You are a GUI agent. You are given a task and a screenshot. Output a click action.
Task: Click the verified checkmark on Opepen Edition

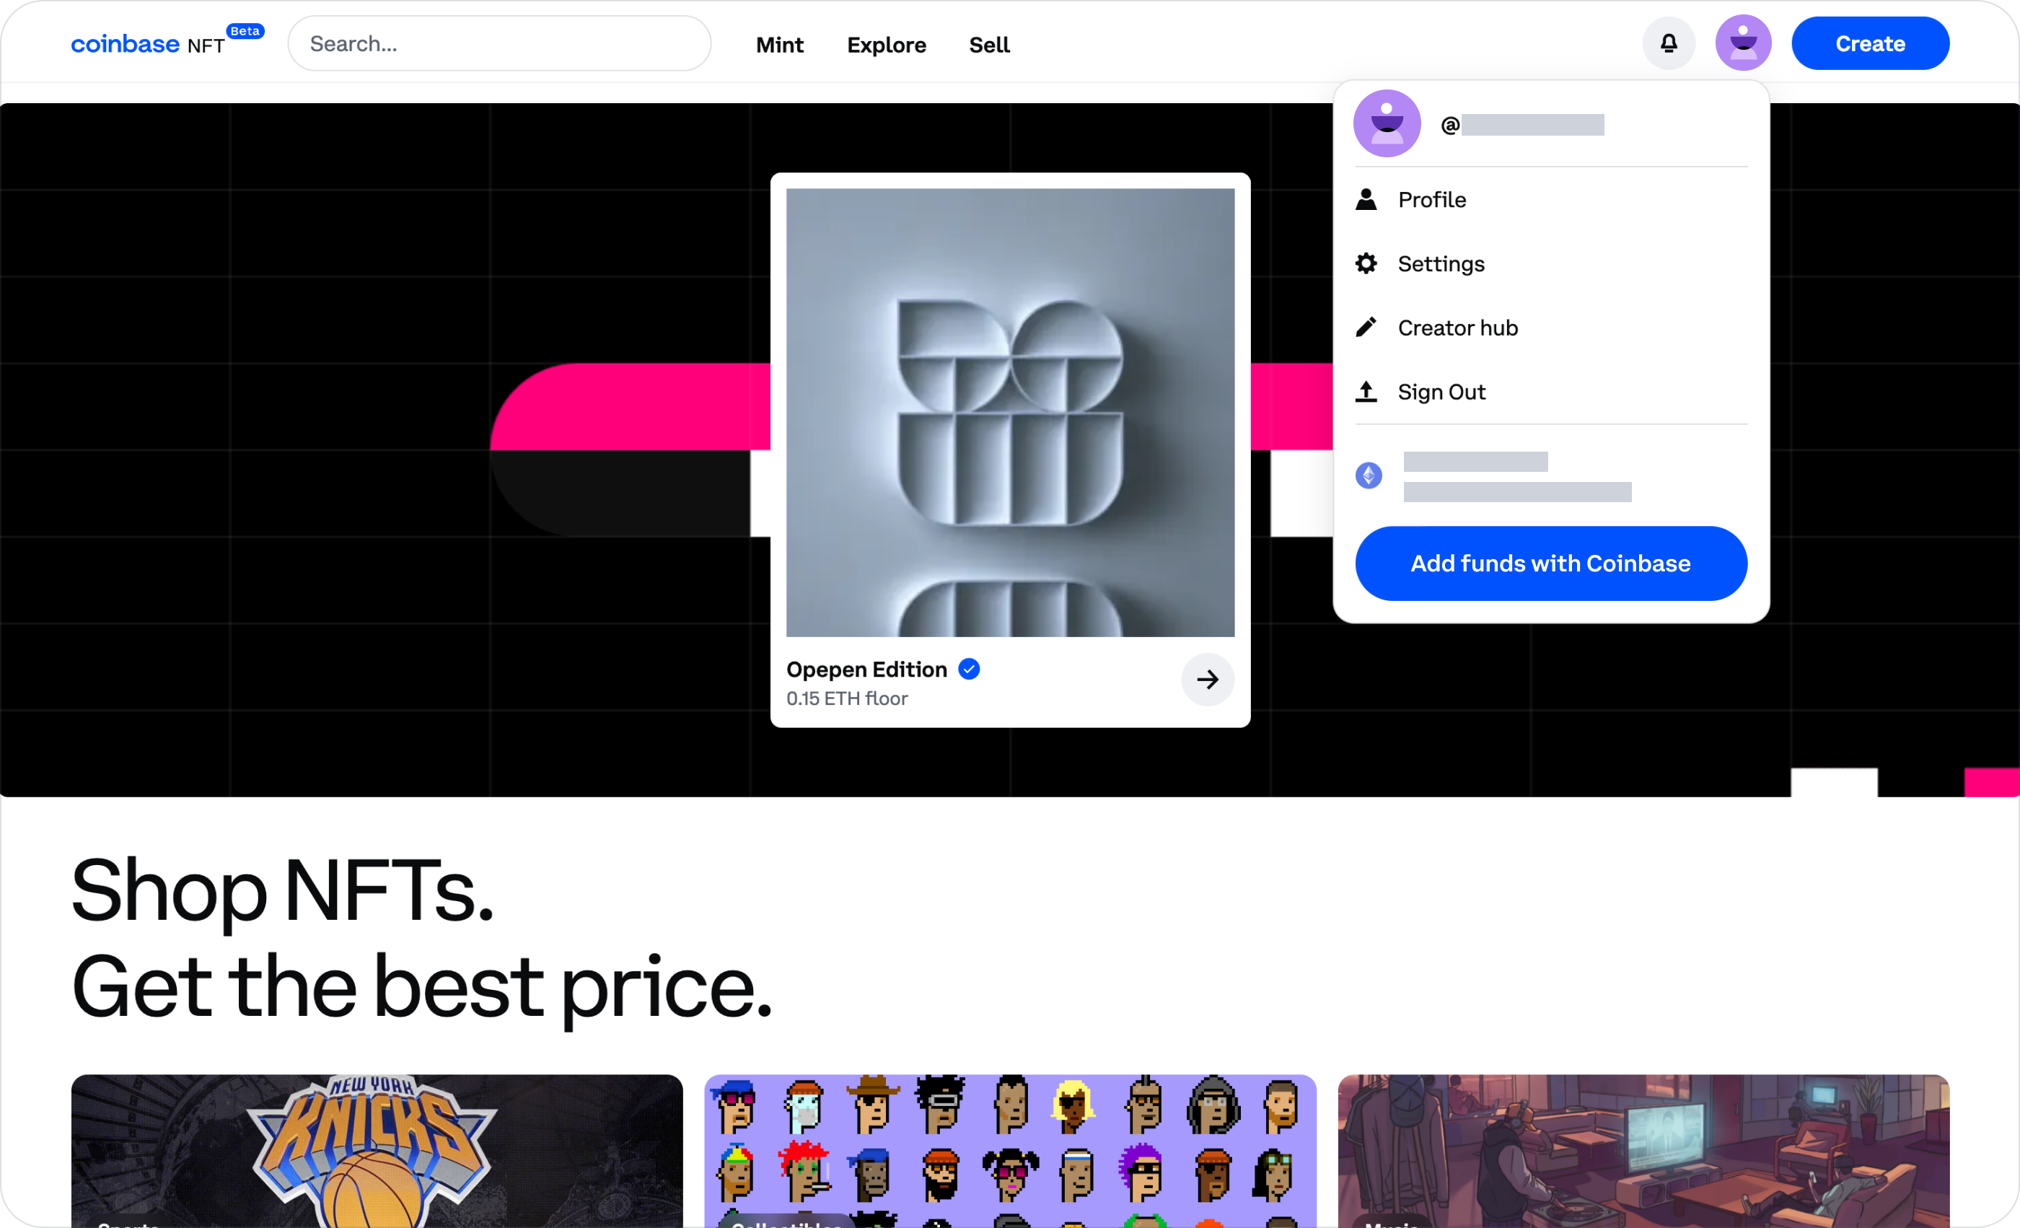[x=968, y=668]
